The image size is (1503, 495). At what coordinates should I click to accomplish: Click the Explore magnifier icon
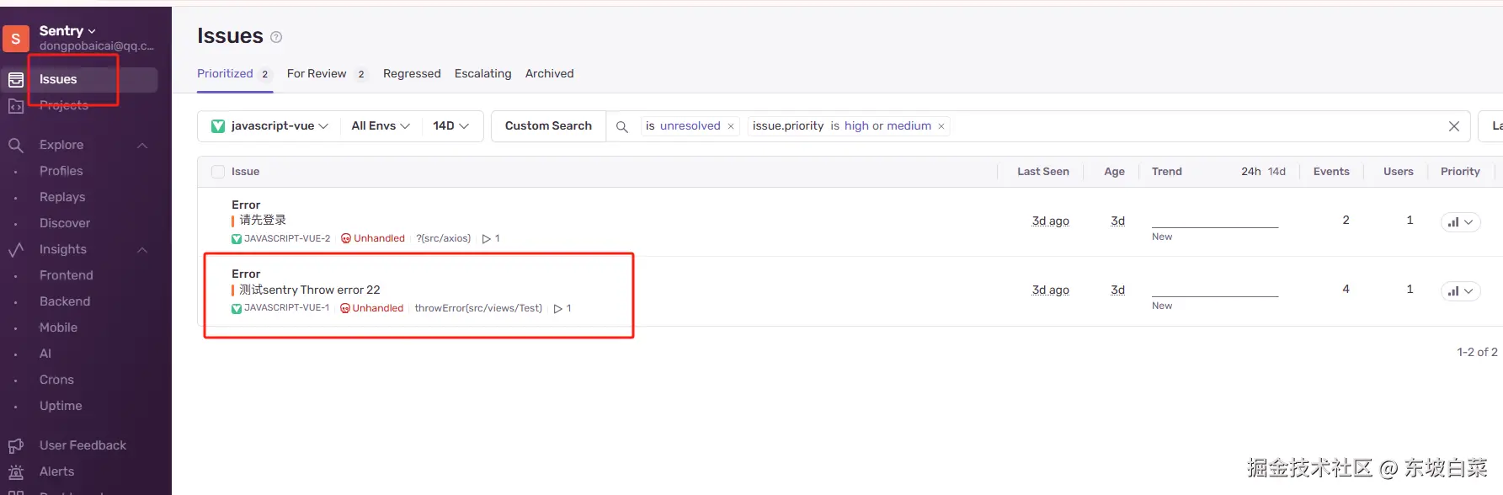[x=16, y=146]
